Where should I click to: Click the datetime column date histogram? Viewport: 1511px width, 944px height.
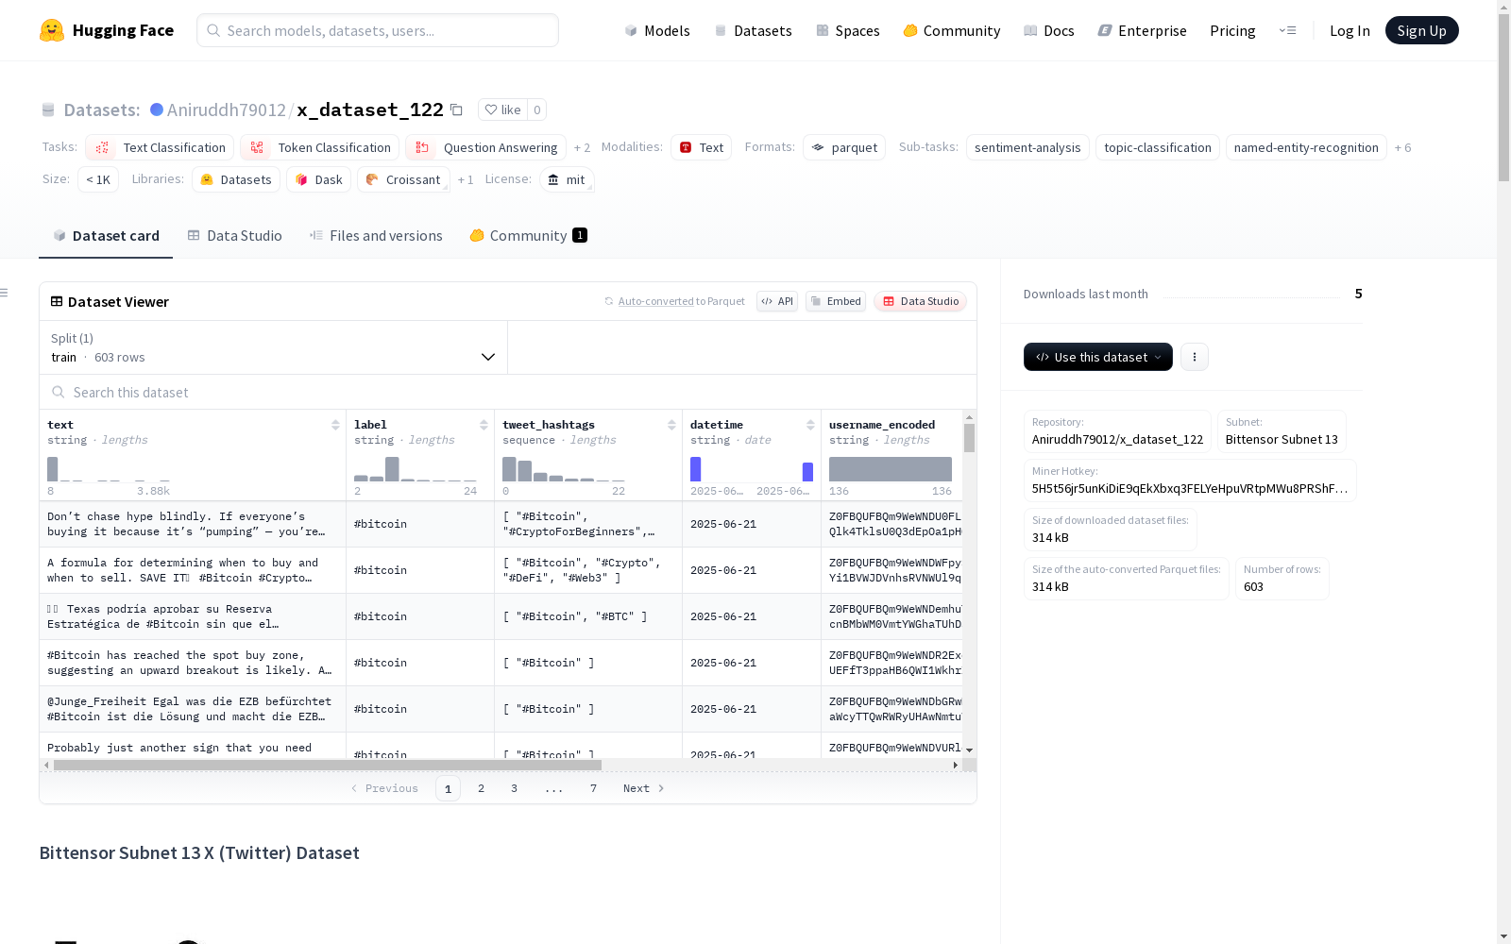coord(752,469)
